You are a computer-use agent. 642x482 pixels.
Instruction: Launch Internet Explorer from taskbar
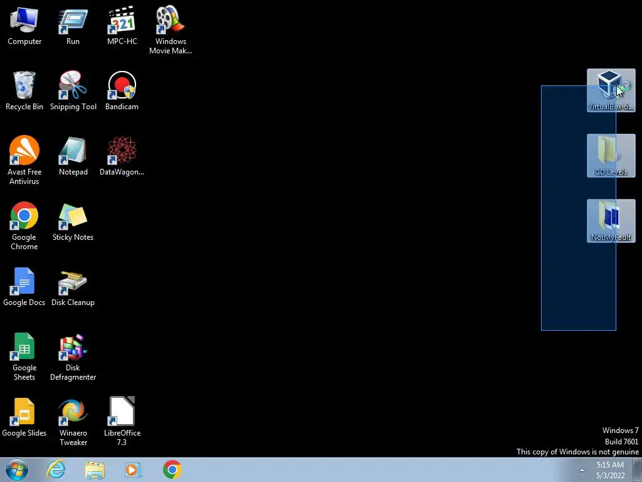tap(56, 469)
